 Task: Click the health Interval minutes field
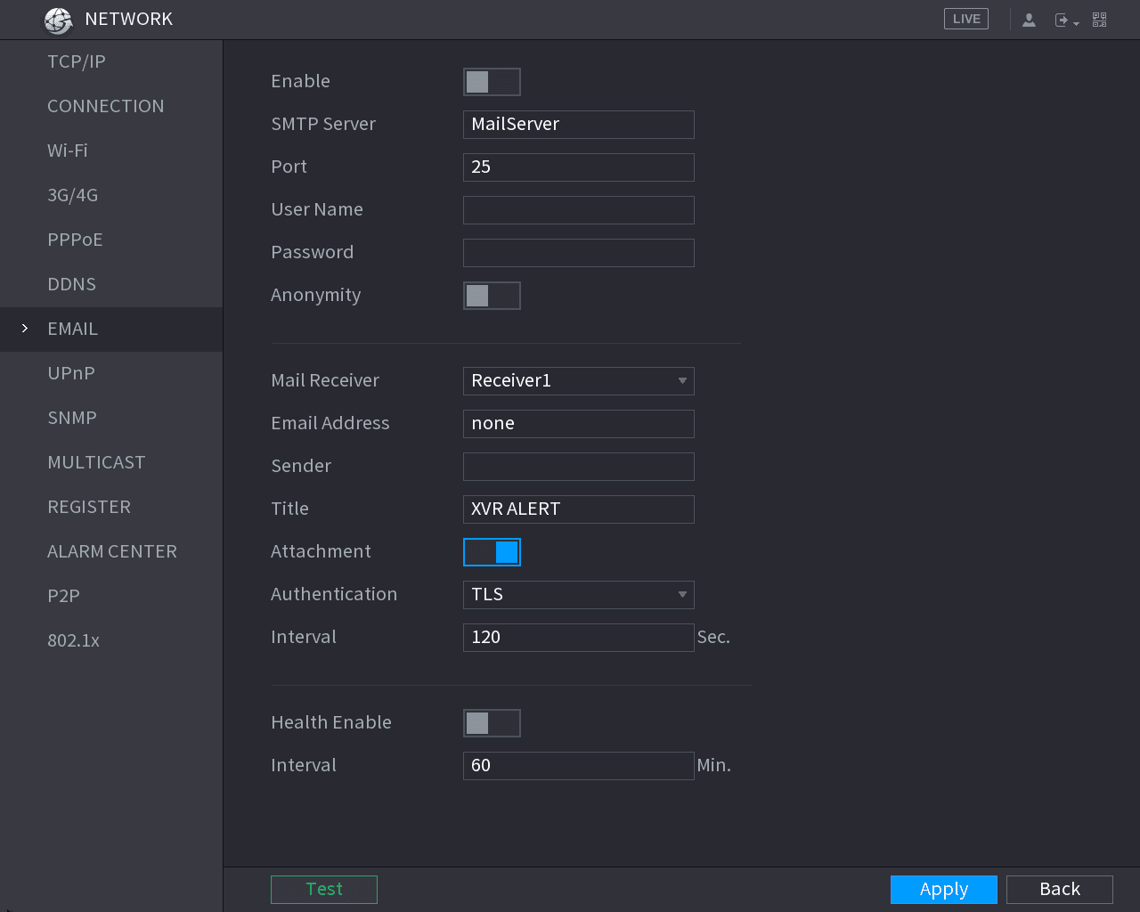579,766
